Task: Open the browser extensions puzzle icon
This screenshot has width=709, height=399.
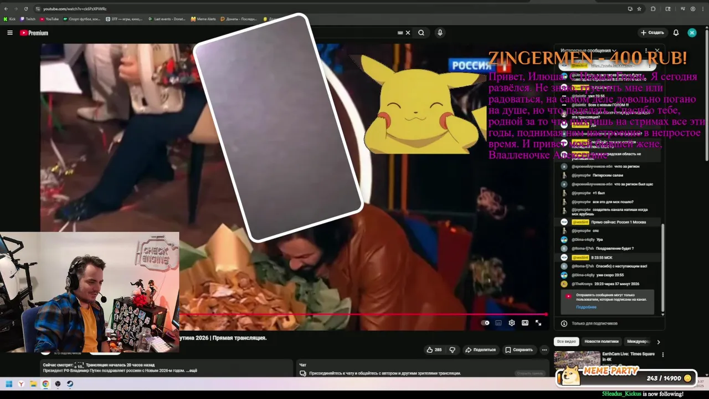Action: coord(653,9)
